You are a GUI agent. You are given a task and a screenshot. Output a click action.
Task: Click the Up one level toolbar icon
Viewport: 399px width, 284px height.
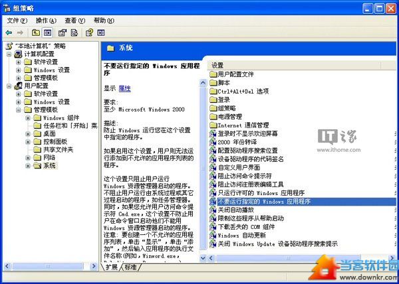click(x=36, y=33)
